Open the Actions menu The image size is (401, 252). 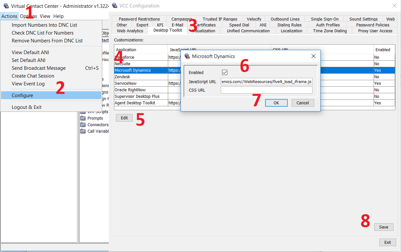(9, 16)
